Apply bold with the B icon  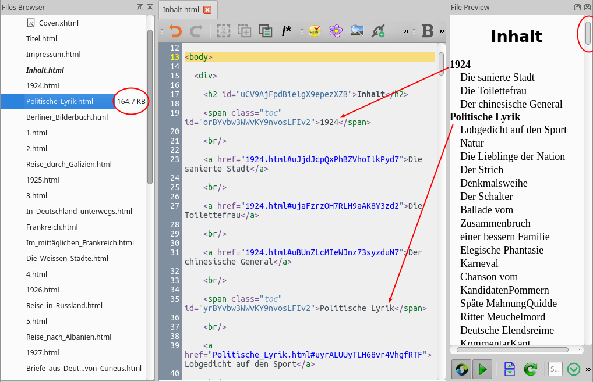click(427, 31)
